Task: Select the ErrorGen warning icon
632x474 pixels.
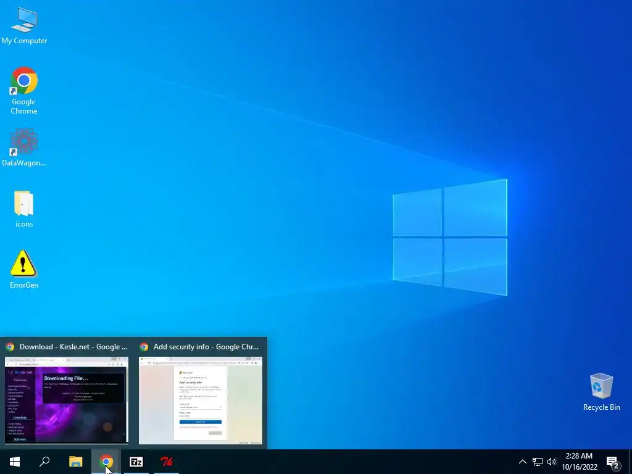Action: coord(24,269)
